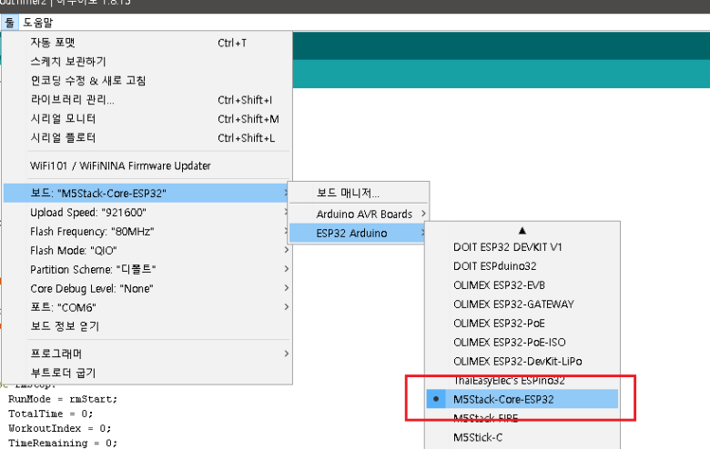The height and width of the screenshot is (449, 710).
Task: Select DOIT ESP32 DEVKIT V1 board
Action: 522,247
